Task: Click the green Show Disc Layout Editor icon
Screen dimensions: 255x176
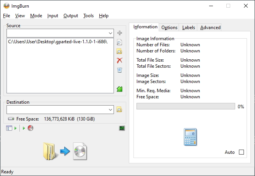Action: [120, 89]
